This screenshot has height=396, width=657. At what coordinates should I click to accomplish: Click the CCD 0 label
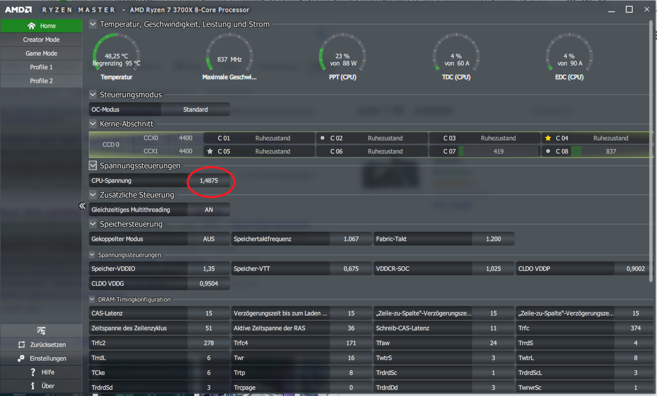pos(111,144)
